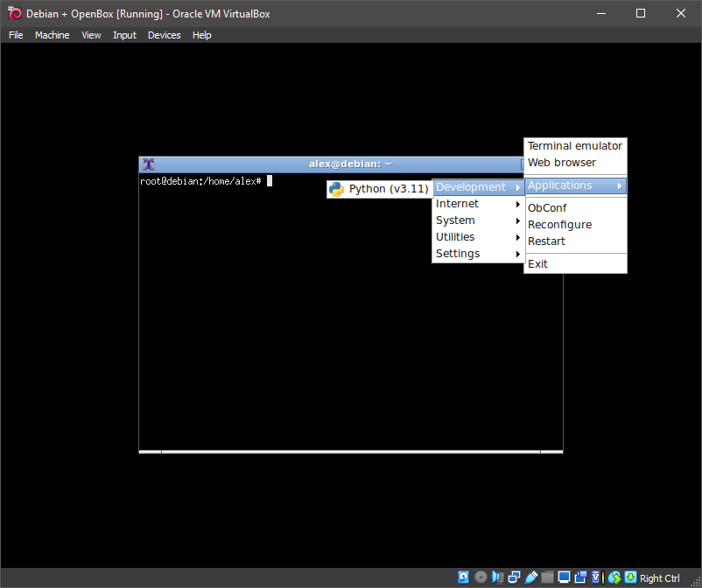Image resolution: width=702 pixels, height=588 pixels.
Task: Click the keyboard capture indicator beside Right Ctrl
Action: click(x=629, y=577)
